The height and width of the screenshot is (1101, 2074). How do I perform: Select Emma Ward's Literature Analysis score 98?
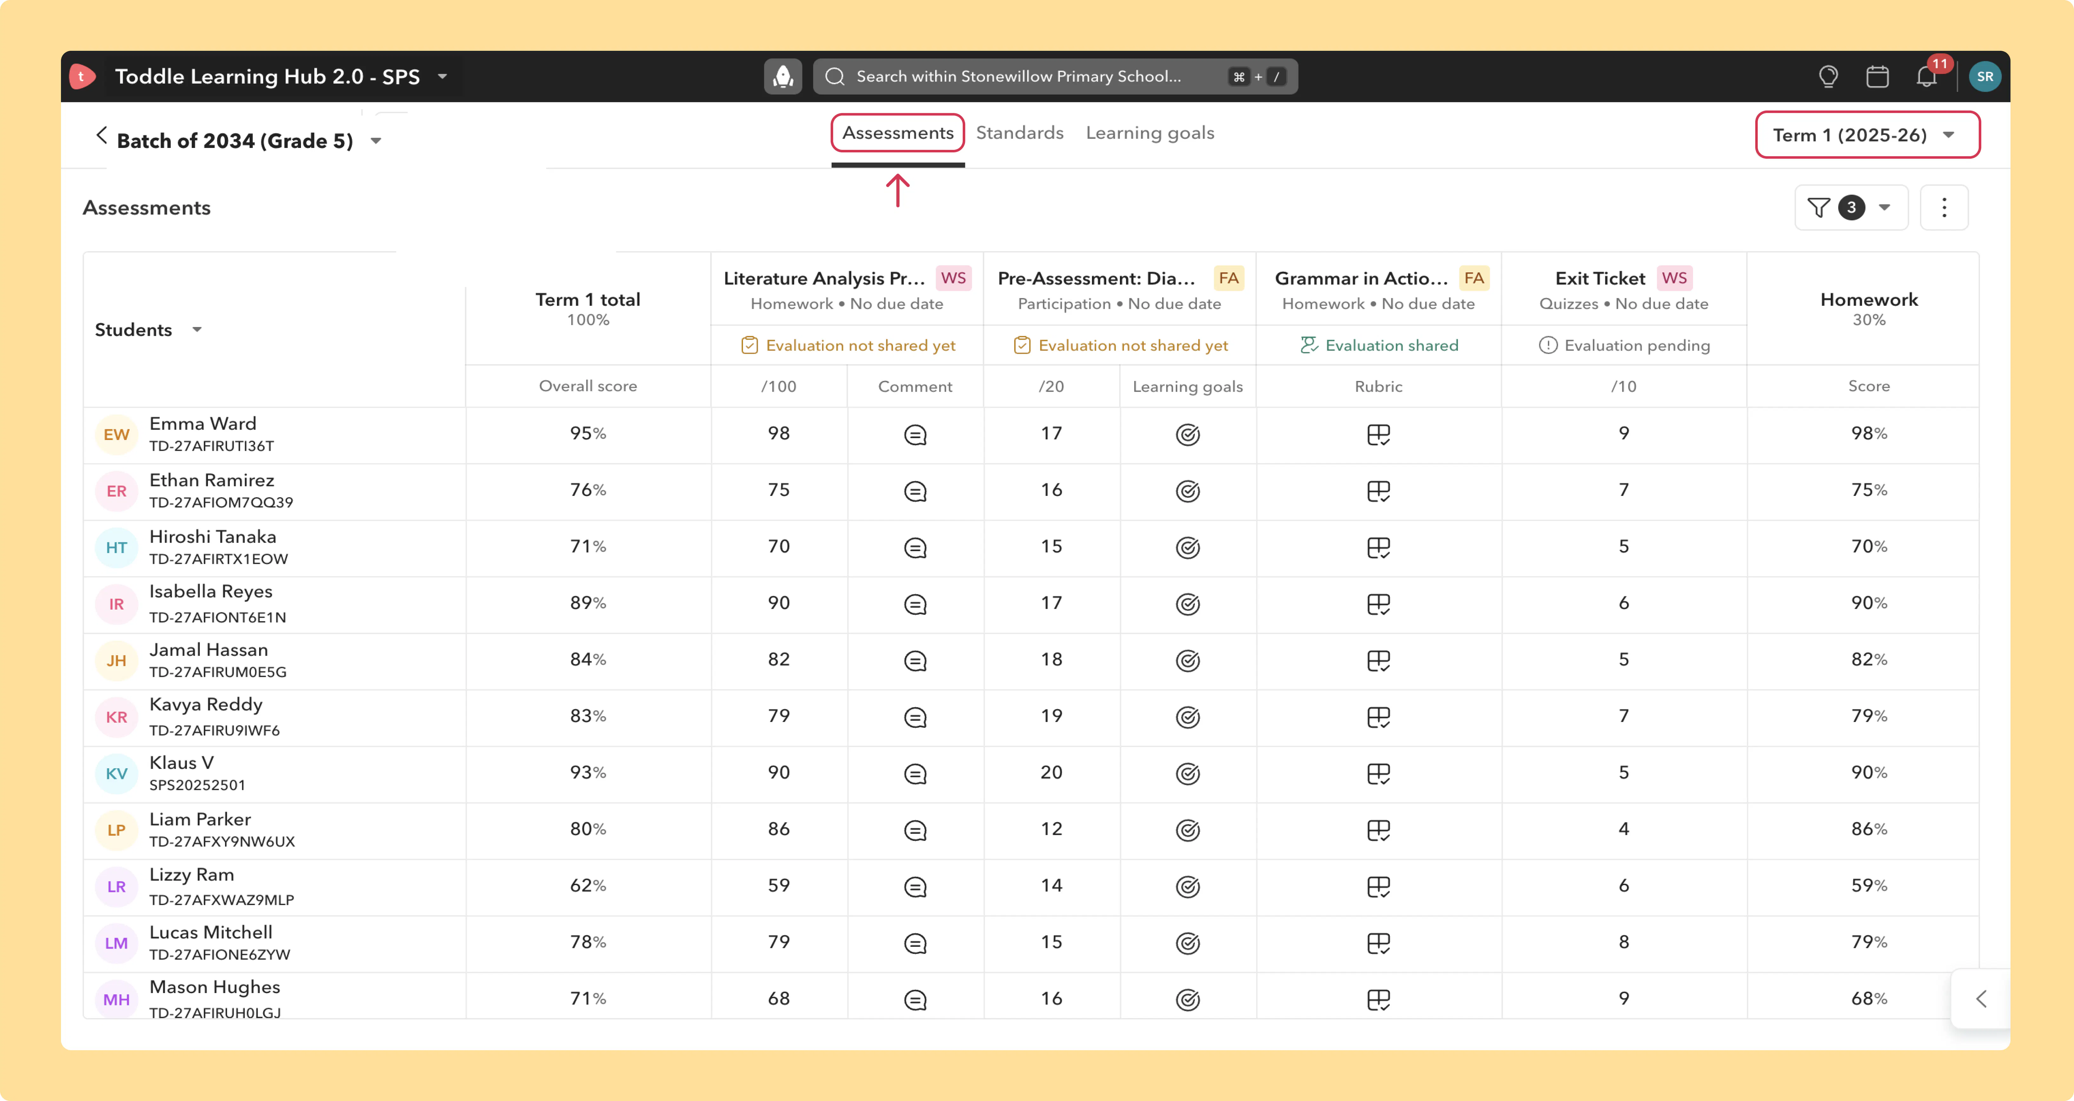point(779,433)
